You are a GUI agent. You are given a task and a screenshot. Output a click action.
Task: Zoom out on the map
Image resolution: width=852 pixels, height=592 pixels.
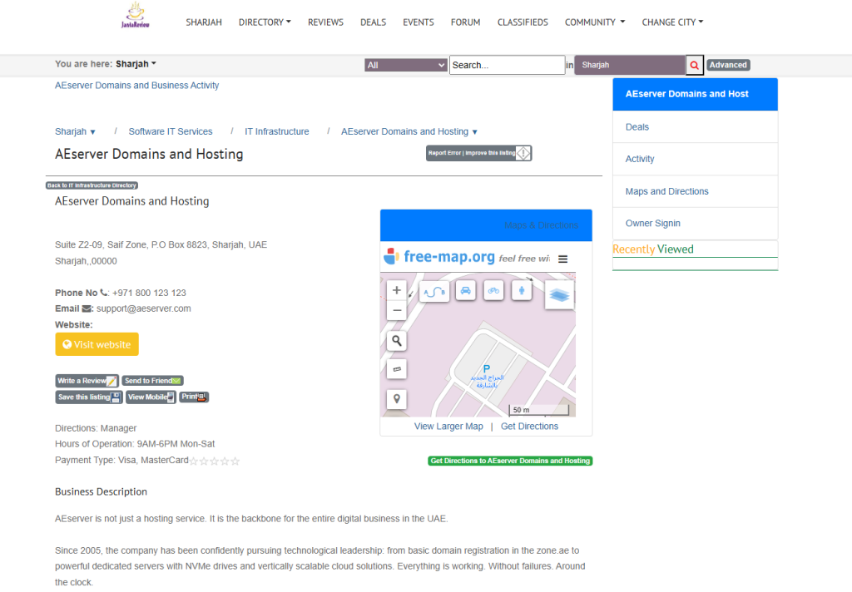coord(397,310)
